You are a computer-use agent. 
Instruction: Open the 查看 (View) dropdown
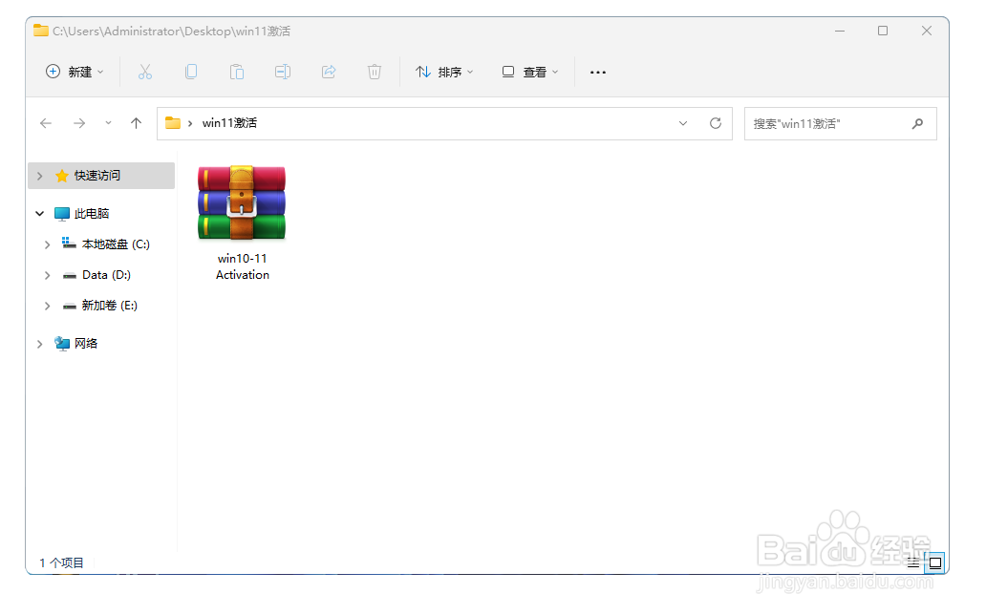pos(530,72)
